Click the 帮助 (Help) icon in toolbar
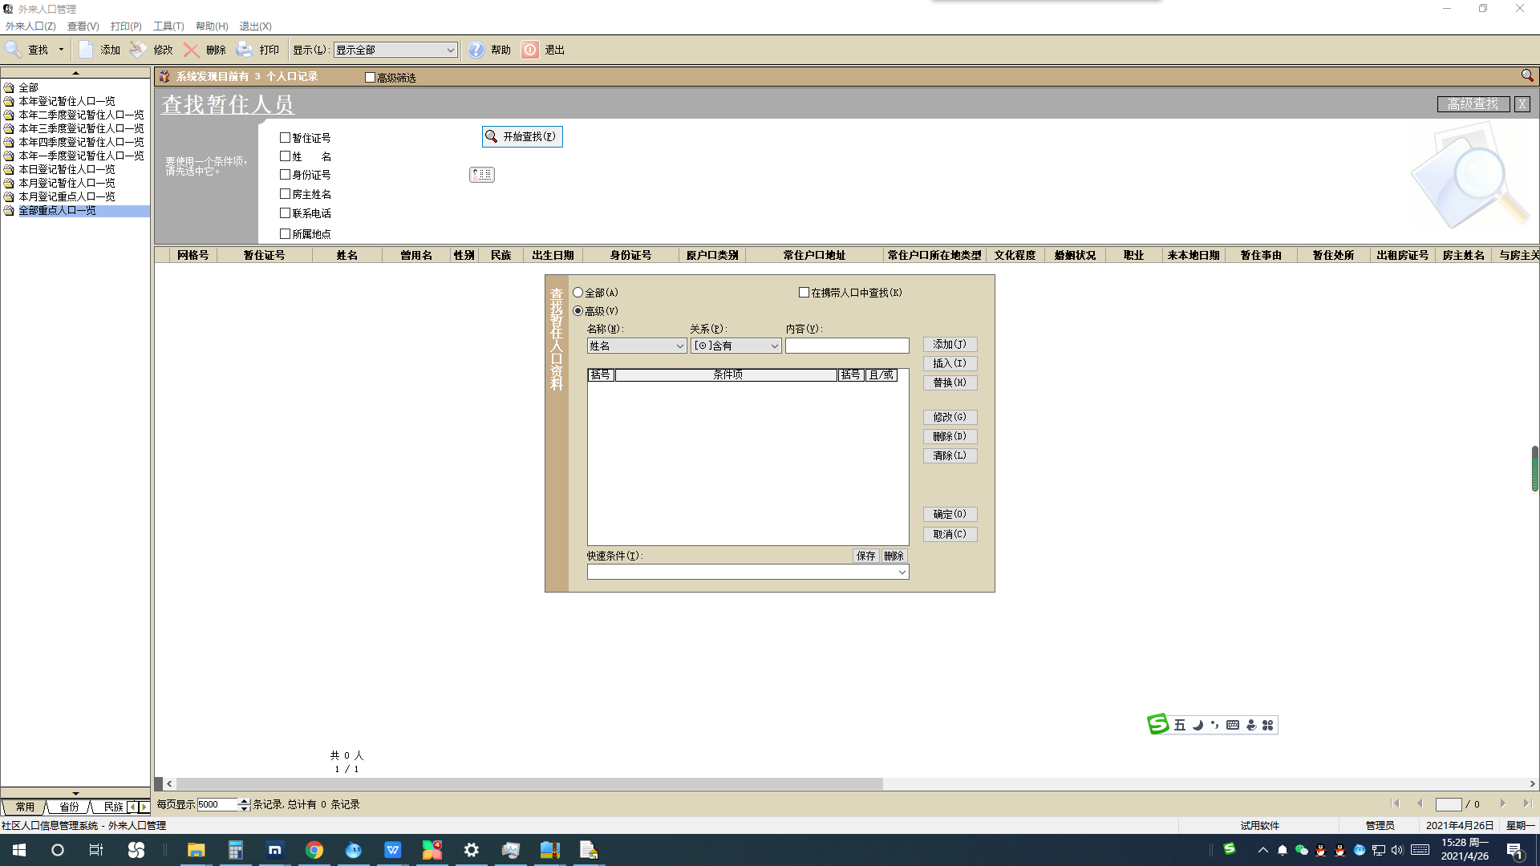The image size is (1540, 866). coord(476,50)
